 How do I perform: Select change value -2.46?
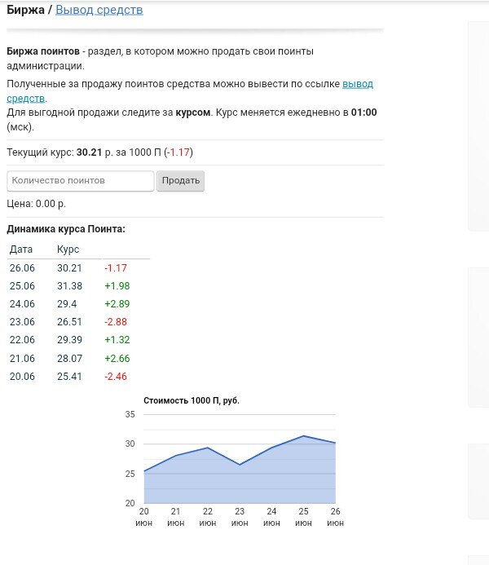pos(116,377)
